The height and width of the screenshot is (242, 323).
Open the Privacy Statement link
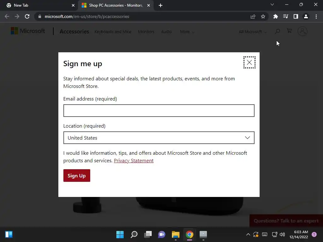133,160
